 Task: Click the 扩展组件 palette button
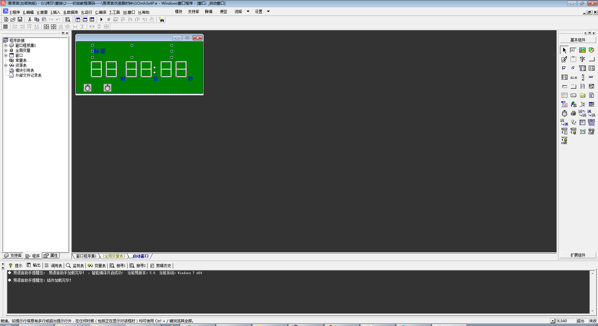pyautogui.click(x=578, y=255)
